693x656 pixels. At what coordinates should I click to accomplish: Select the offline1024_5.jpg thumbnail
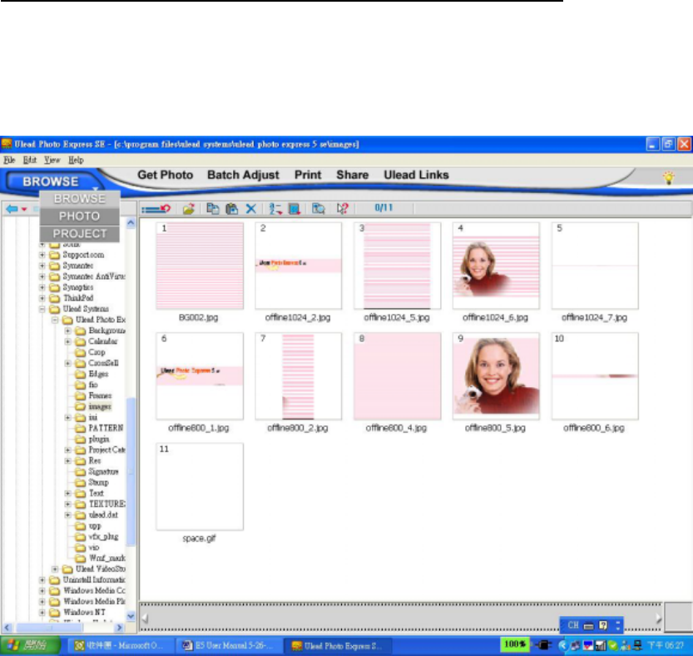click(397, 266)
